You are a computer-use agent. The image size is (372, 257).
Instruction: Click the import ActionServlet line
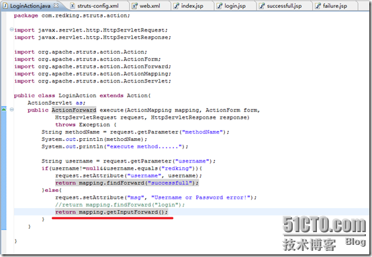pos(93,81)
